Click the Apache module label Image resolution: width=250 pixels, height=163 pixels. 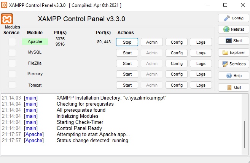35,41
